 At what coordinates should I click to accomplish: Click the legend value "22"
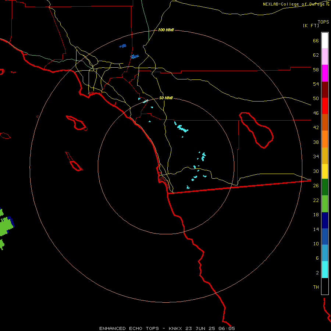pyautogui.click(x=316, y=200)
